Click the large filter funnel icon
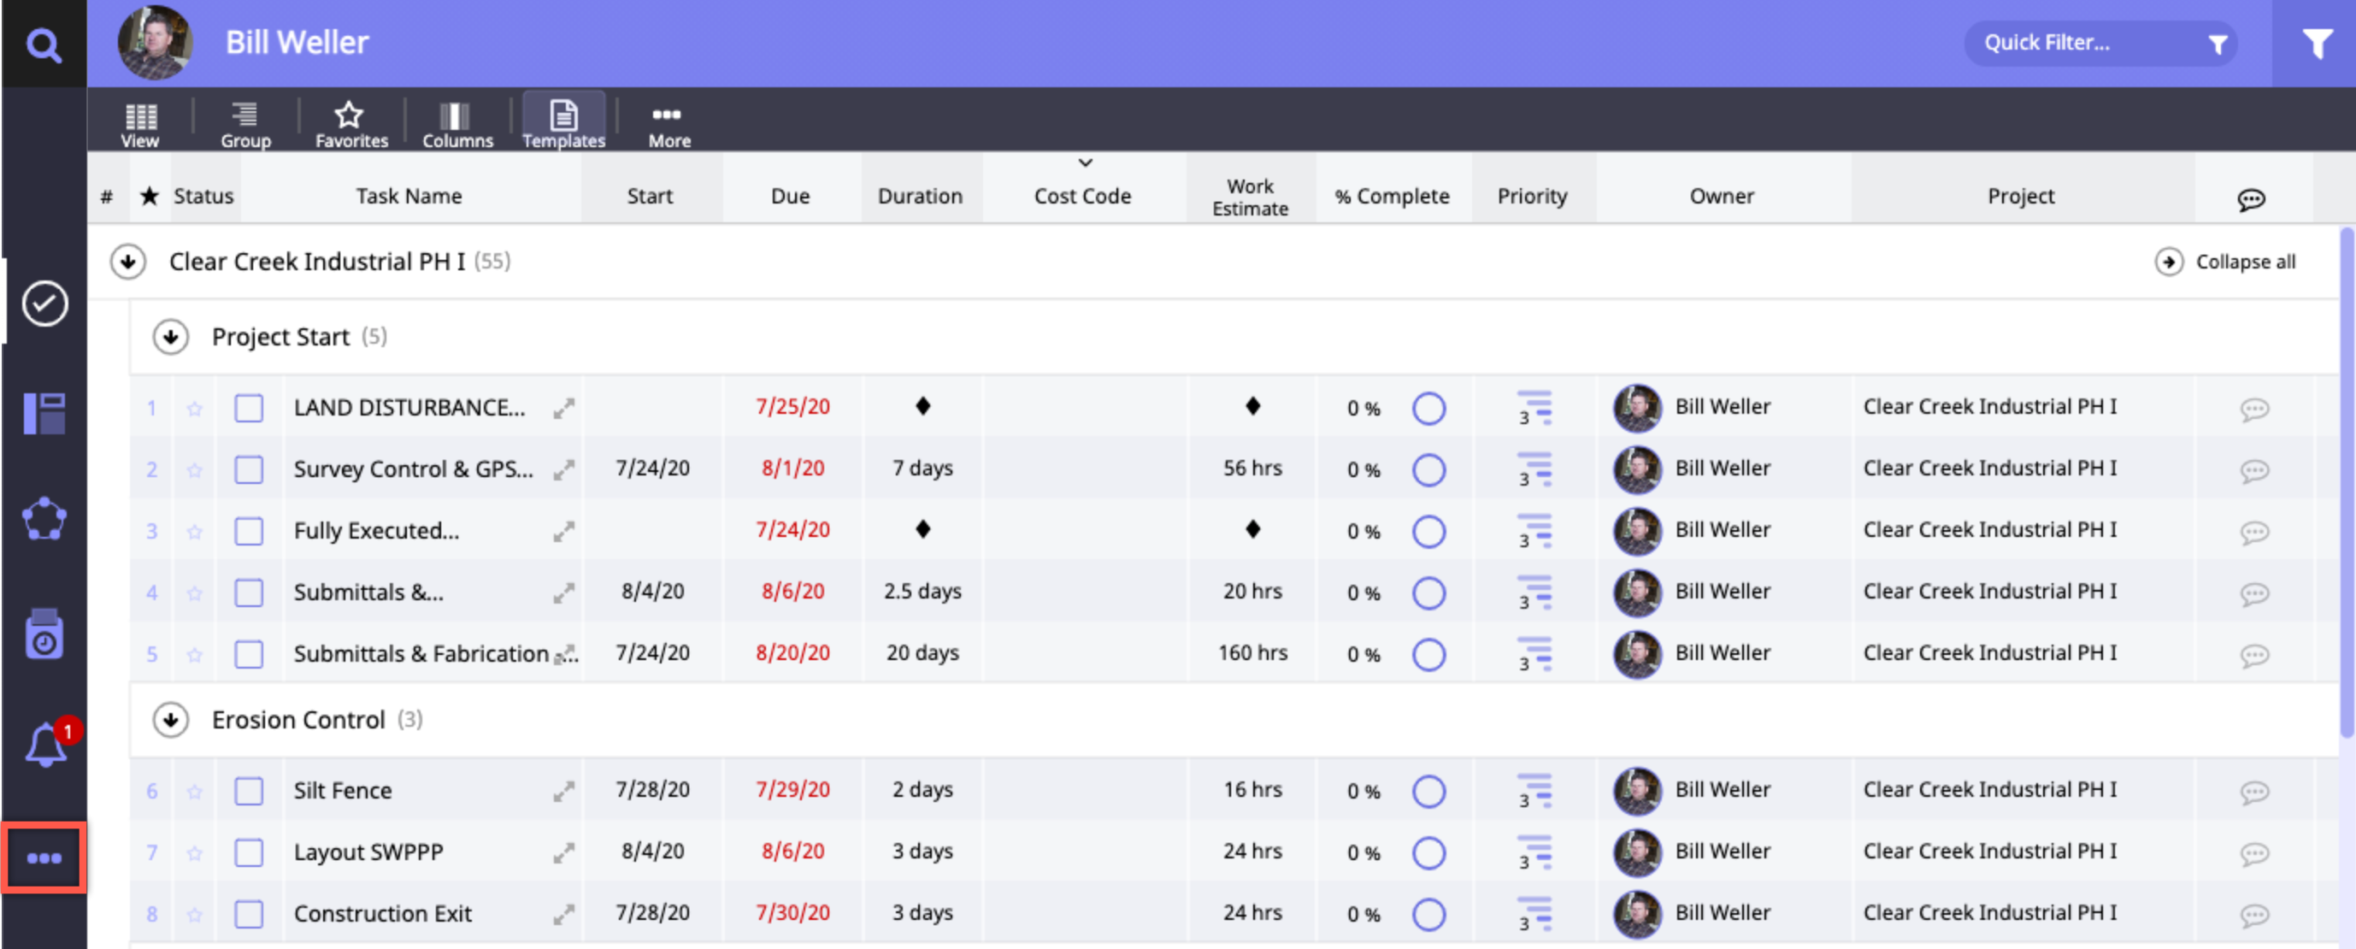Viewport: 2356px width, 949px height. click(2316, 44)
